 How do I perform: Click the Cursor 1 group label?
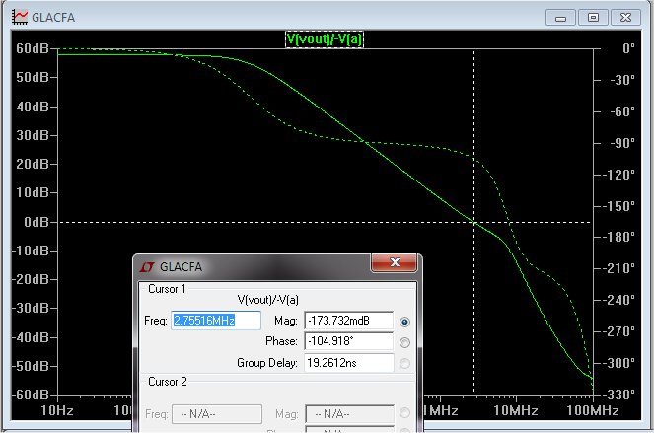(x=167, y=289)
